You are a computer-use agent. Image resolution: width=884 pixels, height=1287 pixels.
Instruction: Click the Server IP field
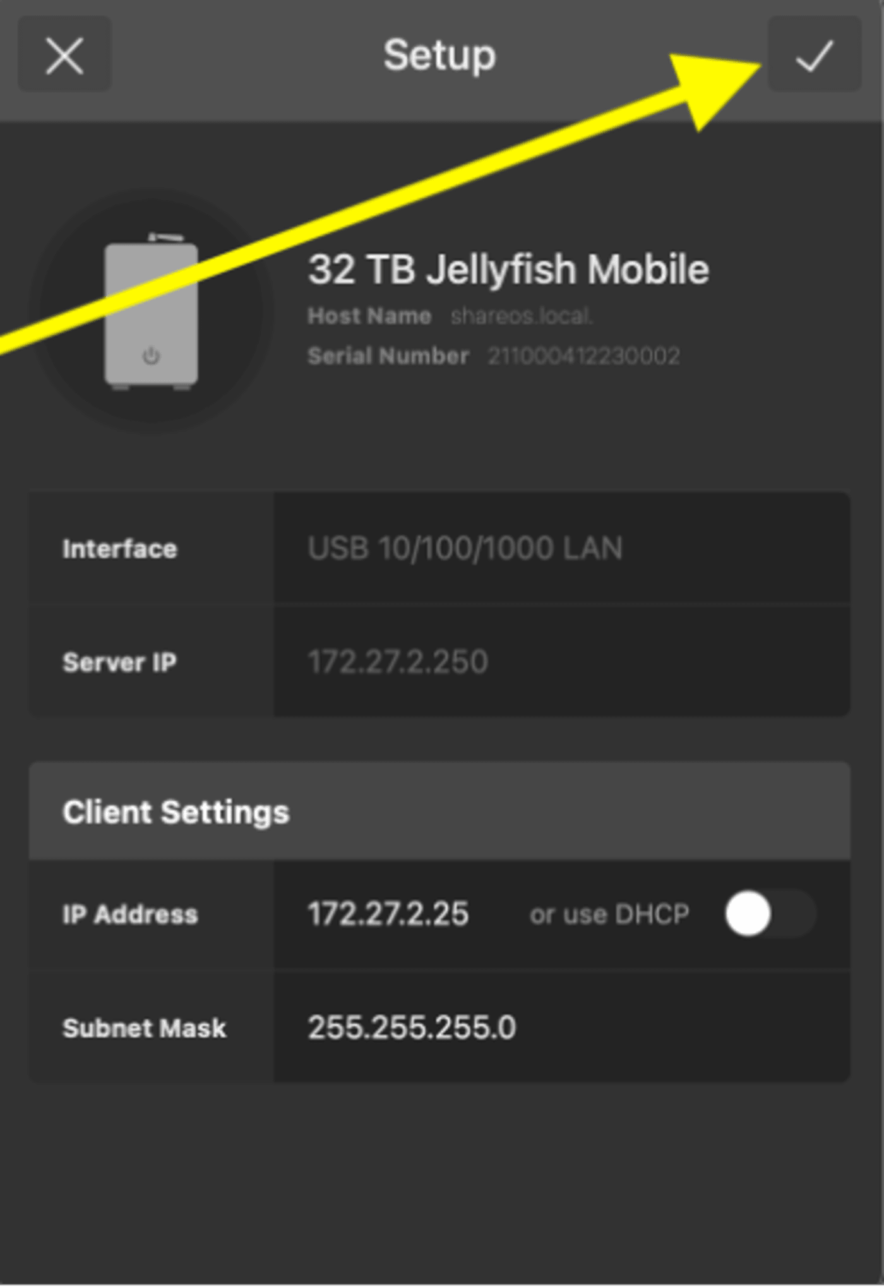(x=398, y=662)
